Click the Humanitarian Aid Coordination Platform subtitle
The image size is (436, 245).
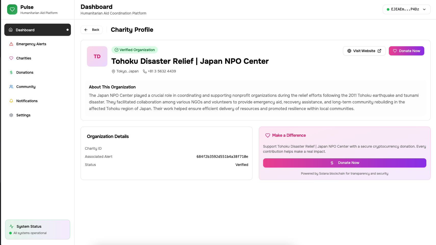pyautogui.click(x=113, y=13)
